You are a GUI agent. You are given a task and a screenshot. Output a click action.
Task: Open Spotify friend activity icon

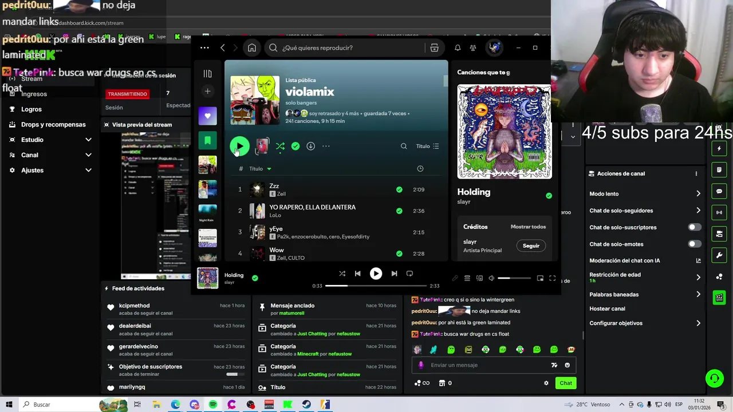(x=473, y=48)
